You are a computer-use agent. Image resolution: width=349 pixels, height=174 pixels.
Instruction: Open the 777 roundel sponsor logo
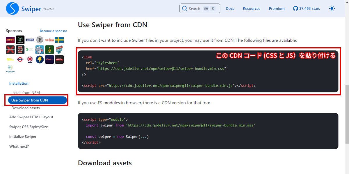click(20, 59)
